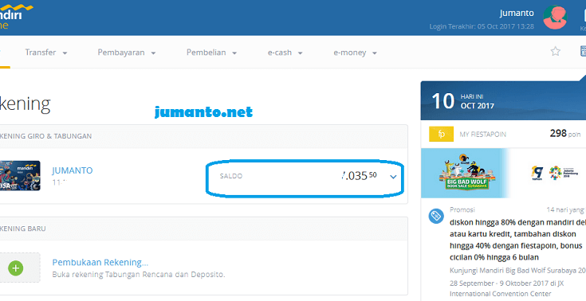Expand e-cash dropdown arrow
Image resolution: width=586 pixels, height=301 pixels.
pyautogui.click(x=300, y=53)
